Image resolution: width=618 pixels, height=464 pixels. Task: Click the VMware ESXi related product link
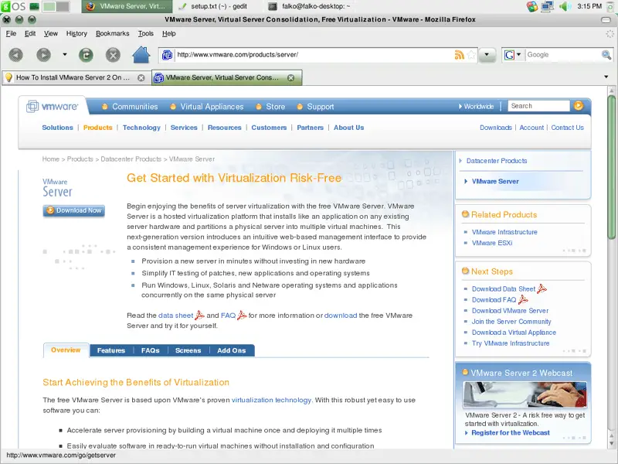(492, 243)
